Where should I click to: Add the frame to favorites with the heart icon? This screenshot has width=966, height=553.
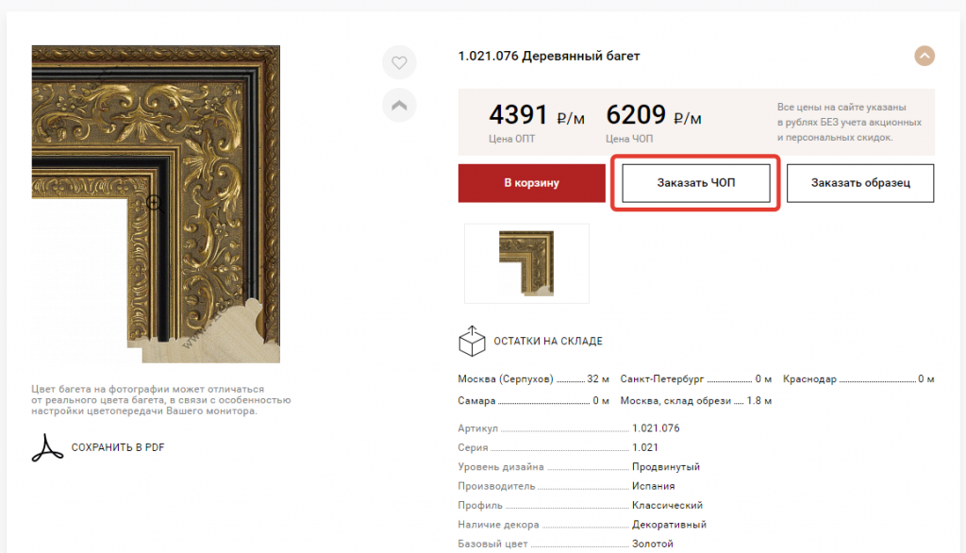tap(399, 63)
